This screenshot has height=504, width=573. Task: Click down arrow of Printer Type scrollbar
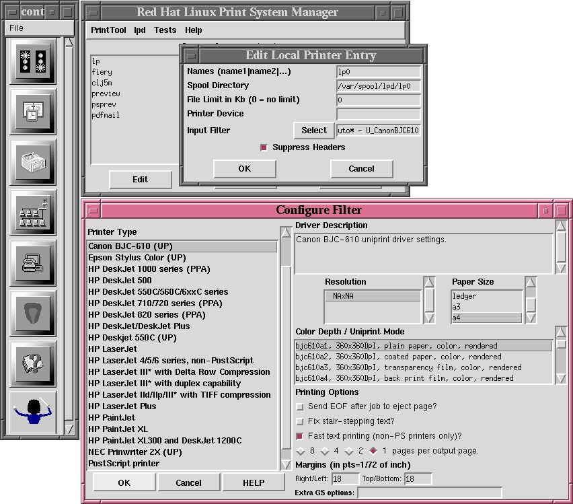pyautogui.click(x=286, y=464)
